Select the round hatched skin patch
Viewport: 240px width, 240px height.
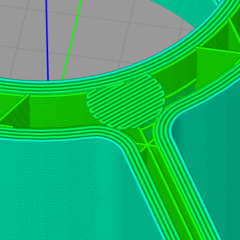click(x=126, y=101)
